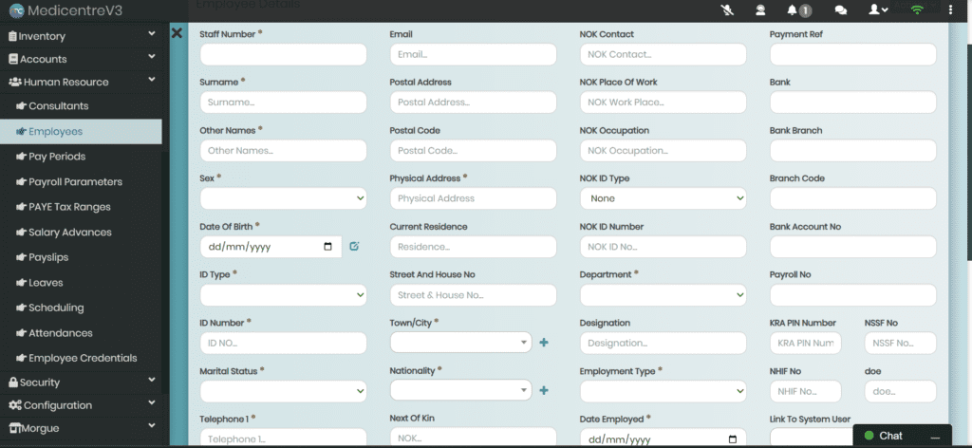Screen dimensions: 972x448
Task: Open the chat bubbles icon in top bar
Action: [x=841, y=9]
